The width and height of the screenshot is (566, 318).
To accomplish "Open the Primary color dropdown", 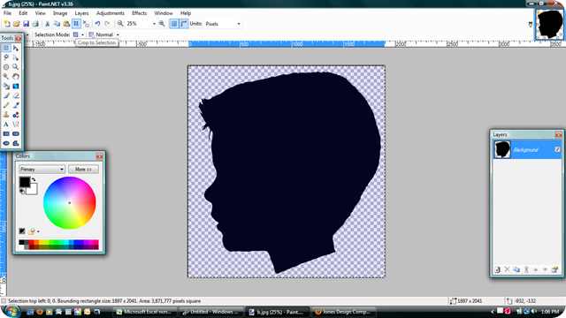I will coord(42,169).
